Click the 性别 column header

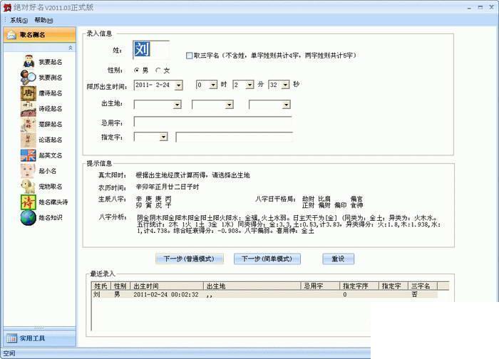(120, 286)
